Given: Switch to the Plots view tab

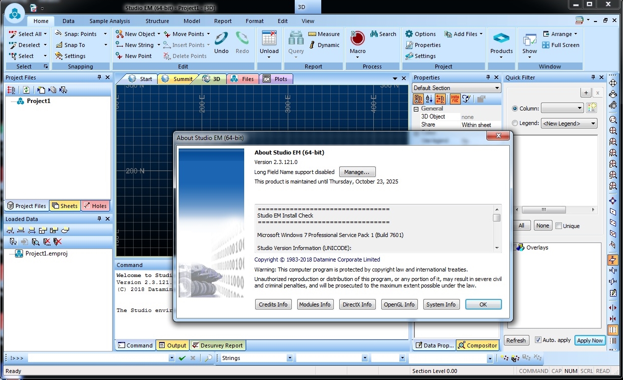Looking at the screenshot, I should pyautogui.click(x=276, y=79).
